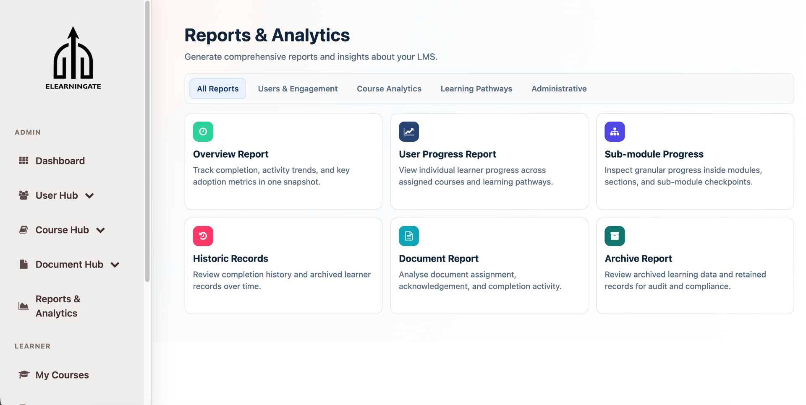The image size is (806, 405).
Task: Open My Courses in sidebar
Action: [x=62, y=375]
